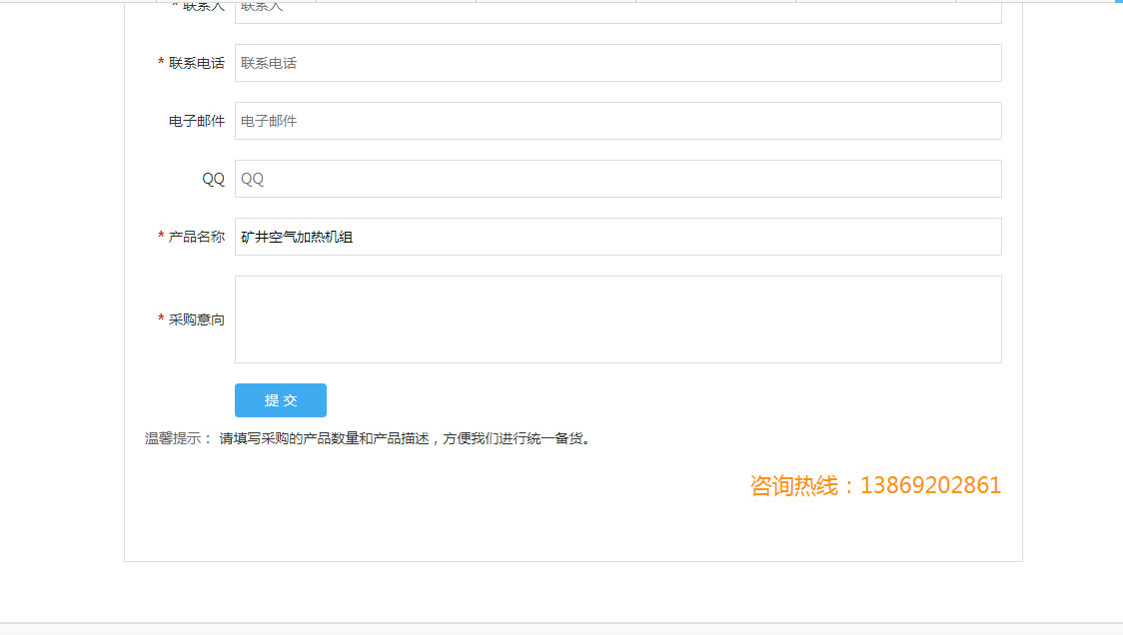
Task: Click the partially visible 联系人 label
Action: click(204, 7)
